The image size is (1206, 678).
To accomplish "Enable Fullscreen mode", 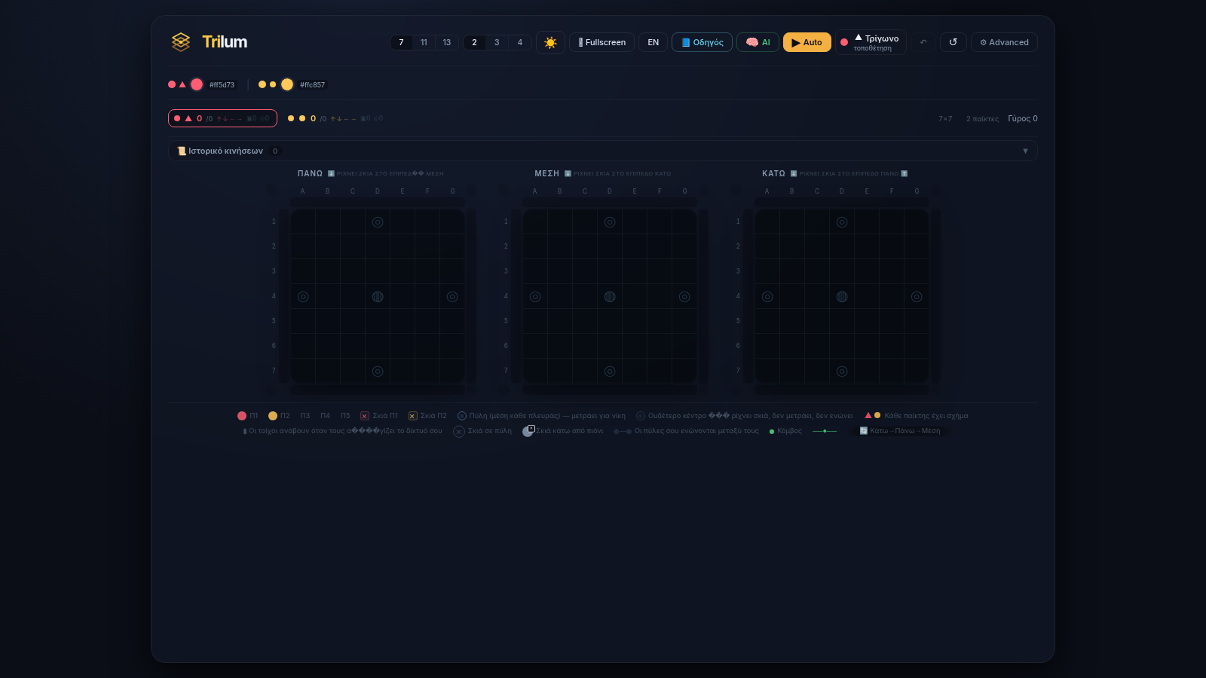I will (x=601, y=42).
